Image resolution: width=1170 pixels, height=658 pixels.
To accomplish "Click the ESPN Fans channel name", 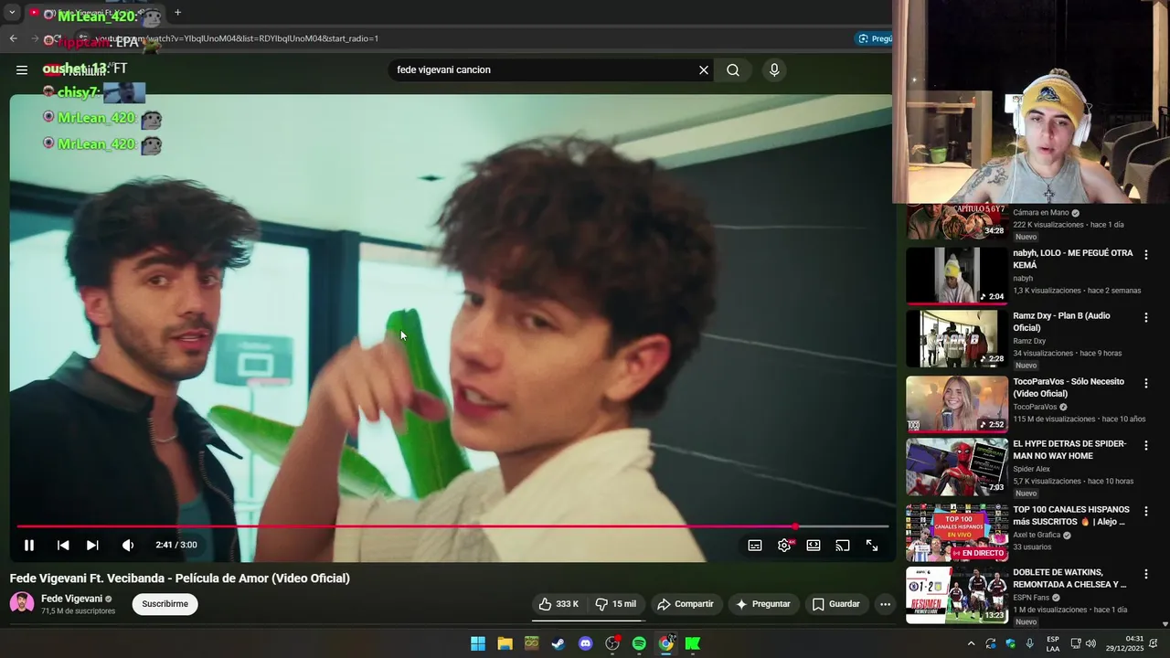I will (1032, 598).
